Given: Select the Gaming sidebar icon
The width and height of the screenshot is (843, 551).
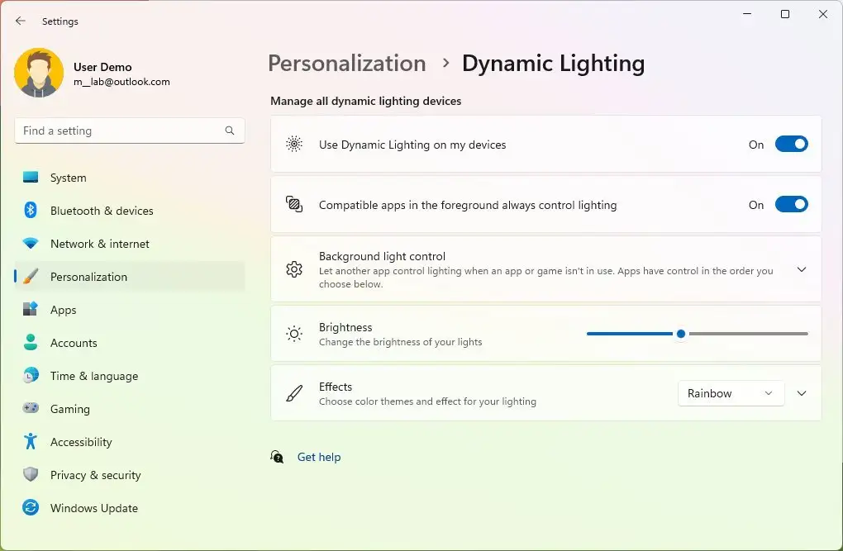Looking at the screenshot, I should 31,409.
